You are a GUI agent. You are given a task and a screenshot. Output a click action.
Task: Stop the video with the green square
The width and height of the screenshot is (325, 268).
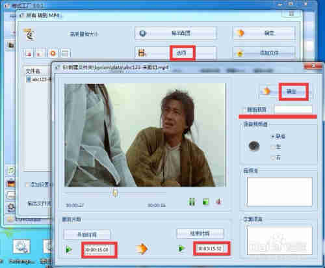click(205, 202)
